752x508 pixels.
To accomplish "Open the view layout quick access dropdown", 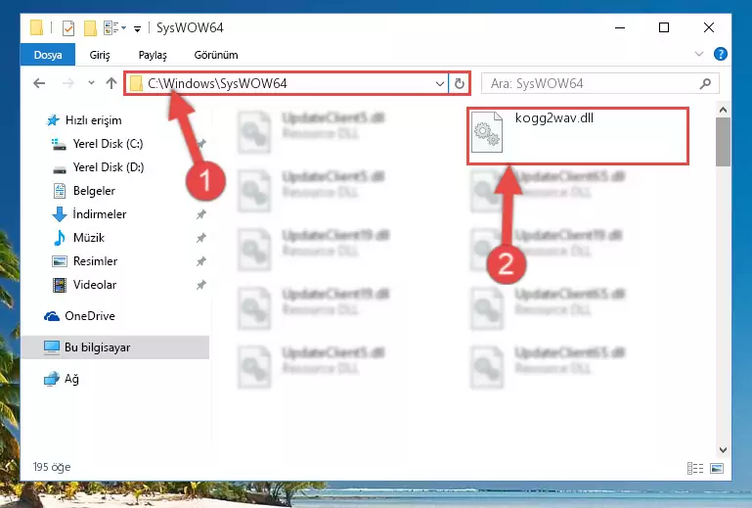I will pyautogui.click(x=115, y=27).
